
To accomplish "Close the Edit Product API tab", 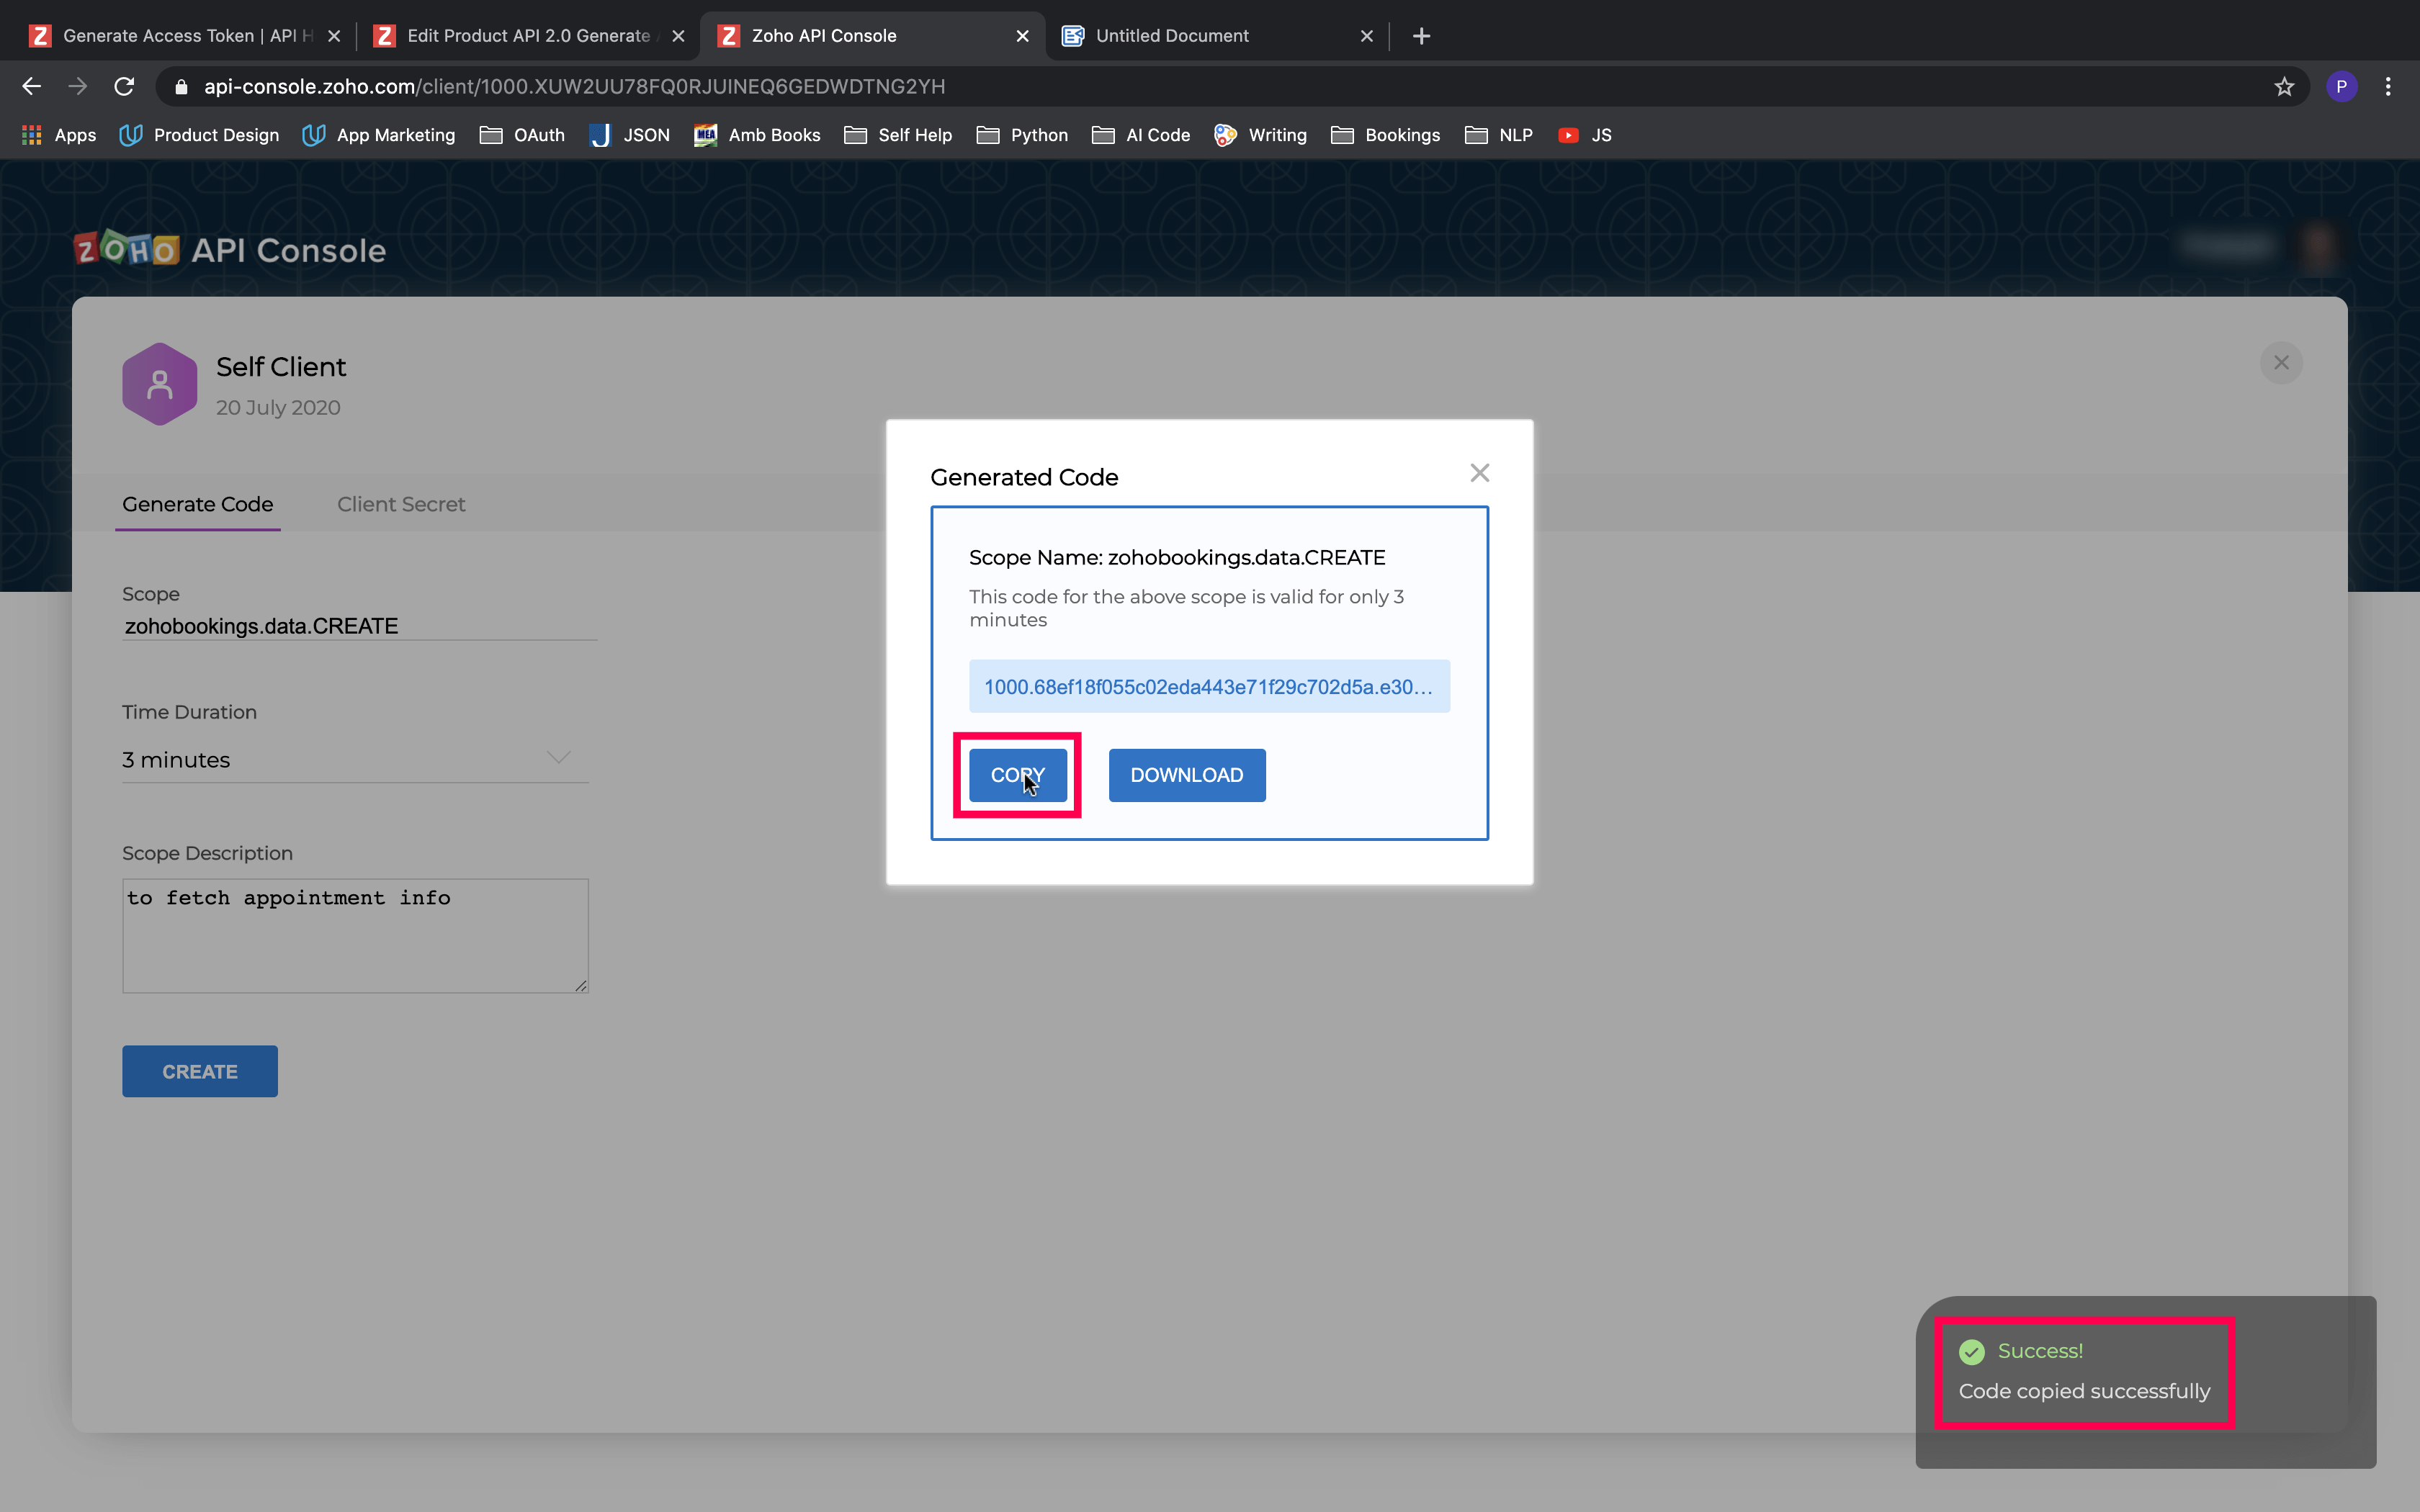I will coord(678,36).
